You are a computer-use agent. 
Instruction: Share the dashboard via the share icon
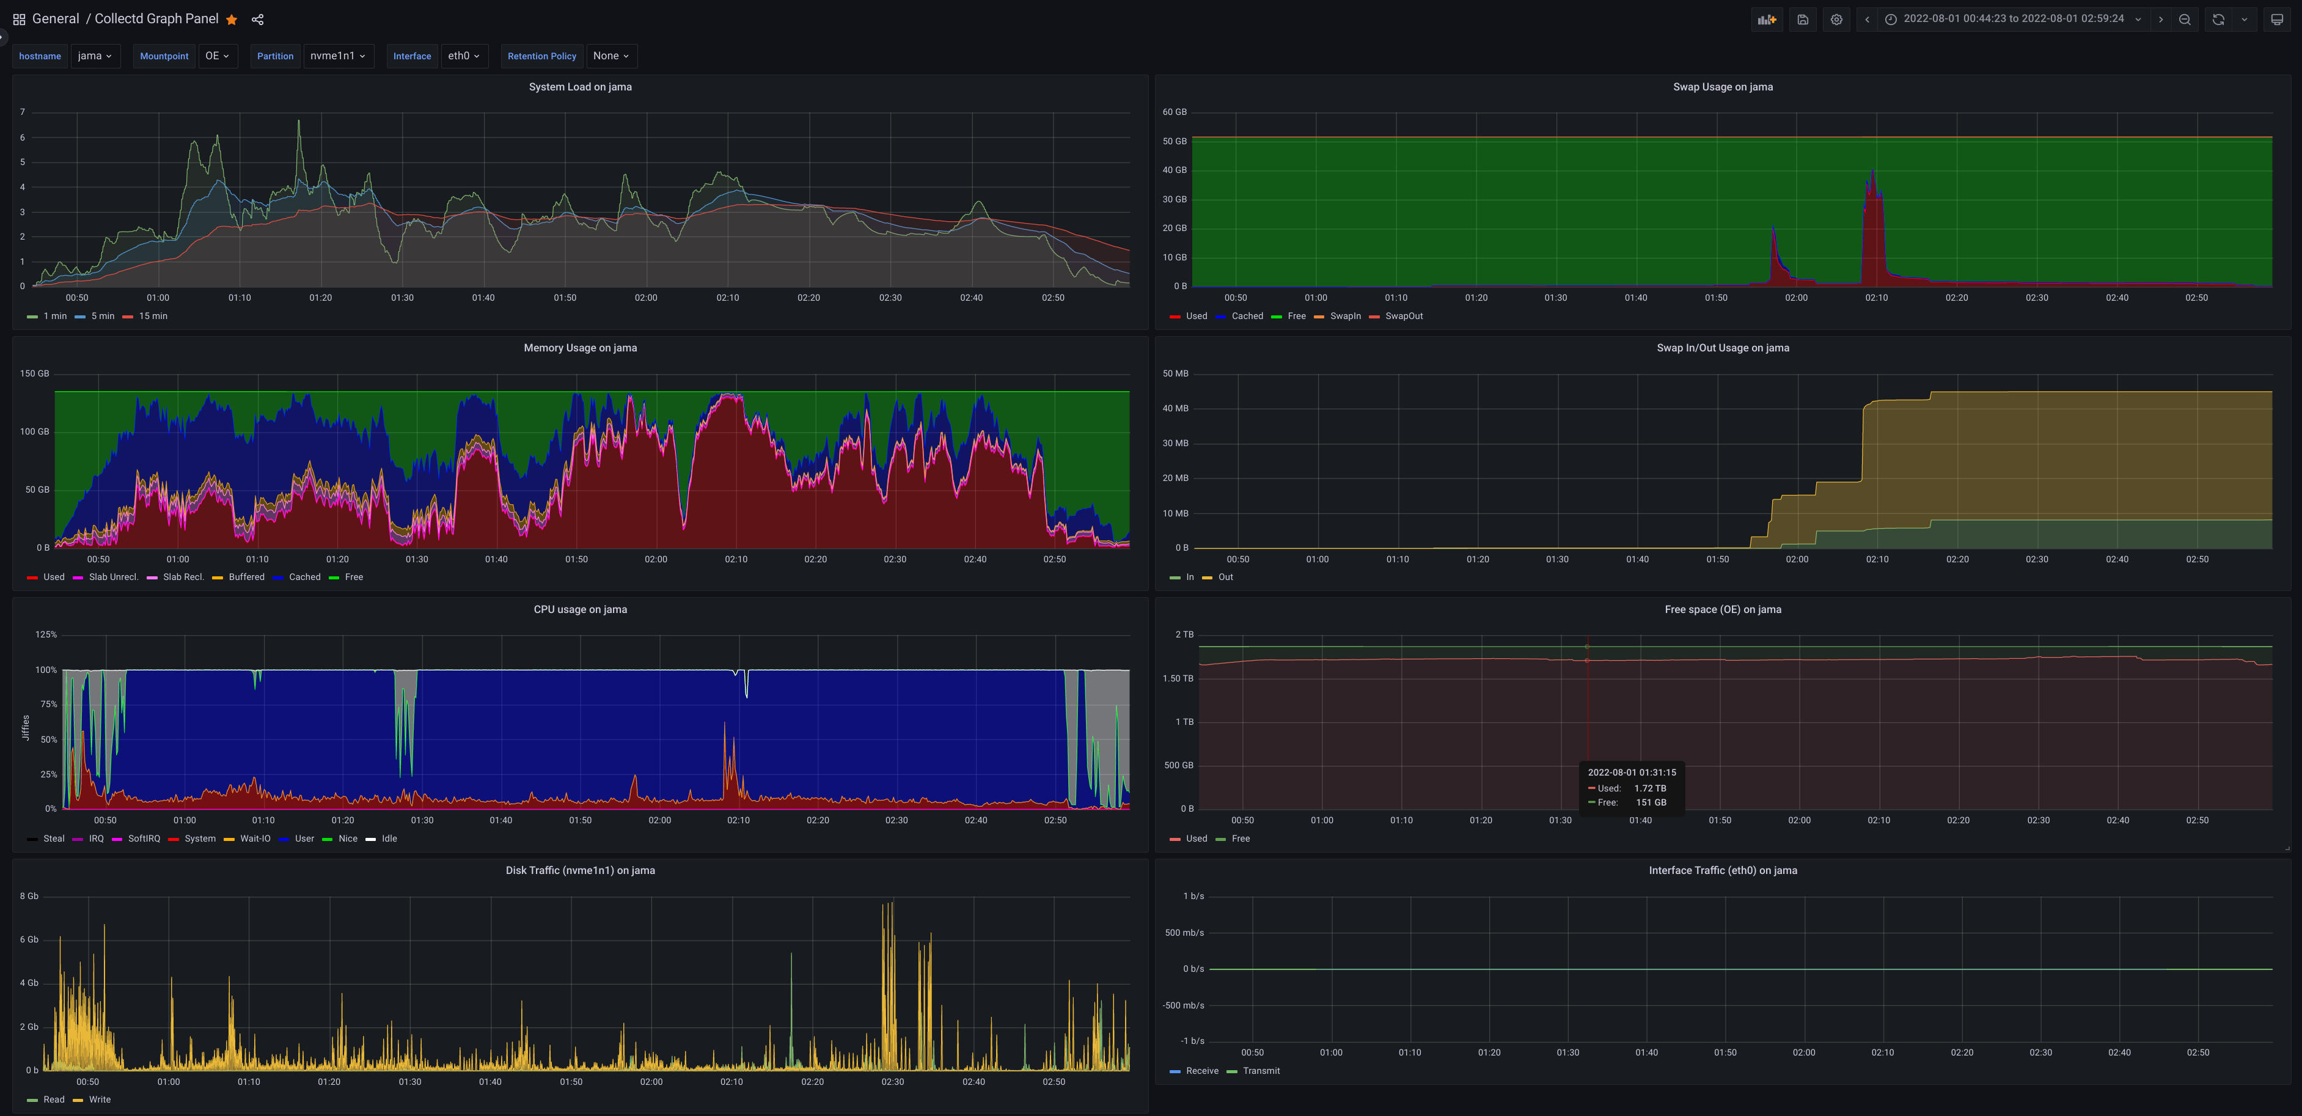point(257,20)
